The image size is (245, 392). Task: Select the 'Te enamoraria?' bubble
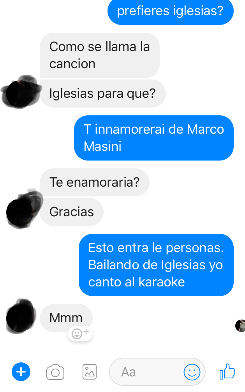pyautogui.click(x=95, y=182)
